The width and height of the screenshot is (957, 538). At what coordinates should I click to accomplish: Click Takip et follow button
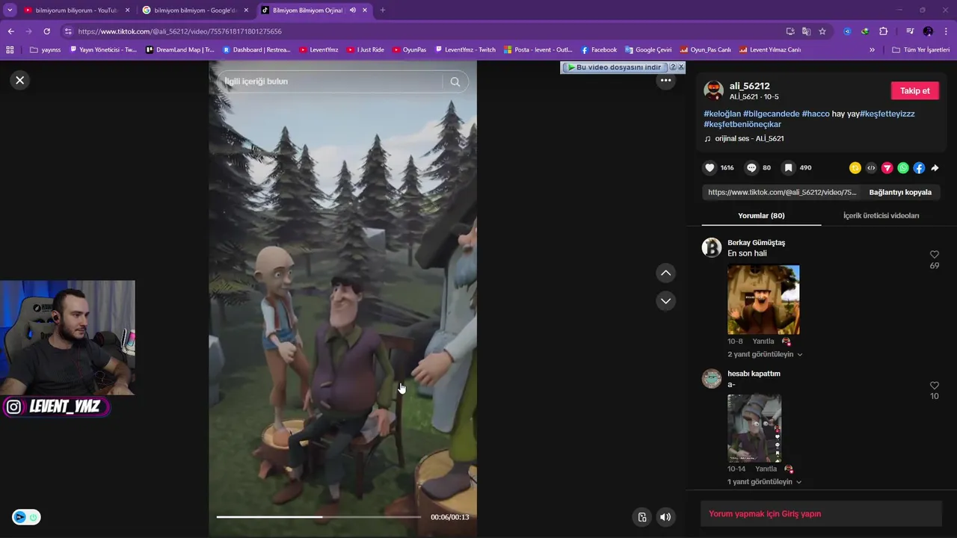pos(914,90)
